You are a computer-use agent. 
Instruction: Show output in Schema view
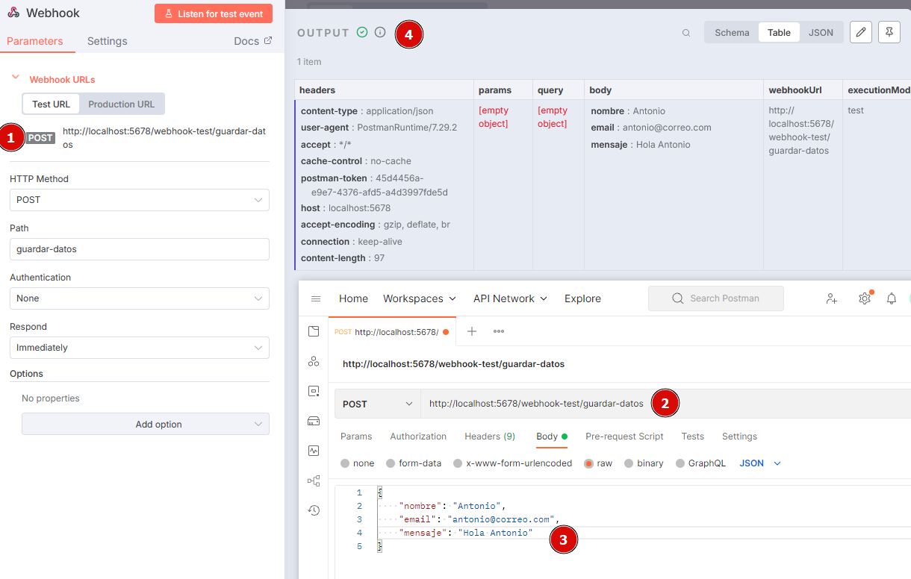(732, 32)
